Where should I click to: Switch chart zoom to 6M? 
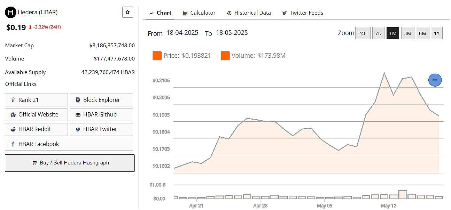[x=422, y=33]
